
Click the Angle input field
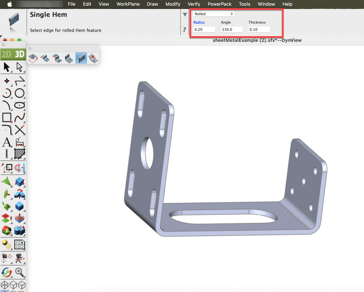tap(232, 29)
